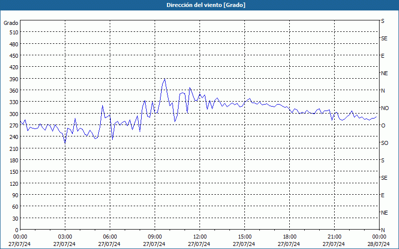
Task: Click the 270 y-axis value
Action: pyautogui.click(x=14, y=125)
